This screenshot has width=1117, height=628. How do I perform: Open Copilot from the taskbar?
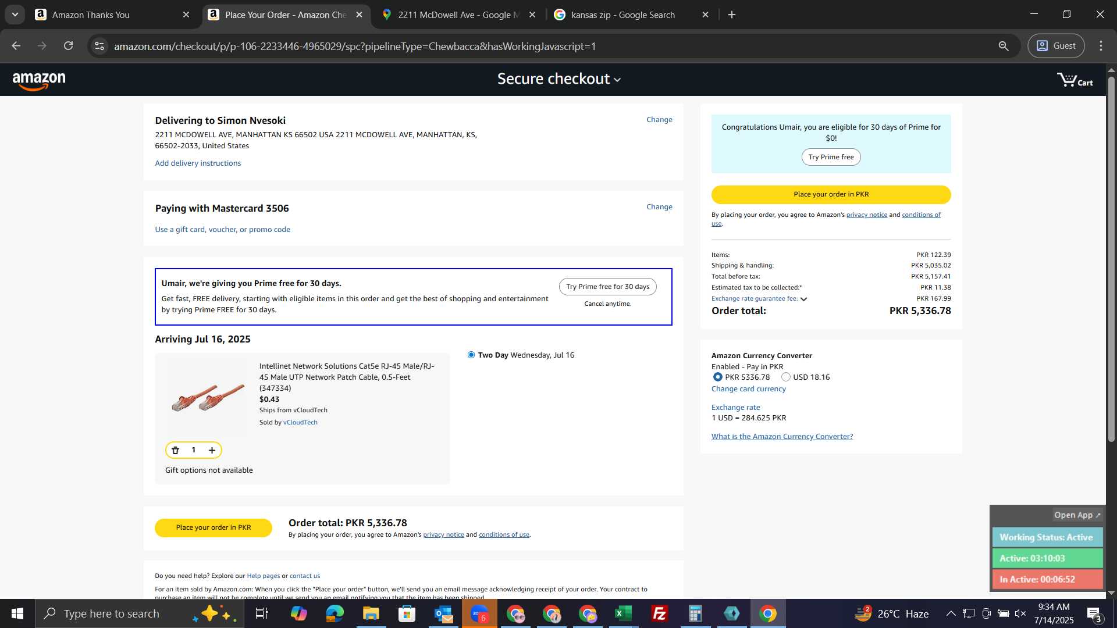point(298,613)
